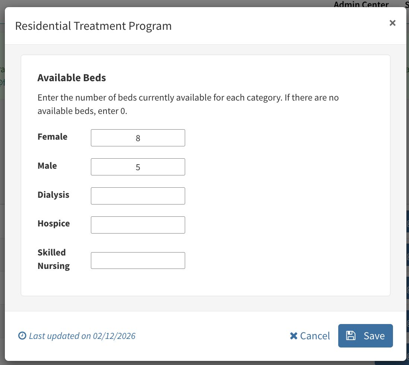Viewport: 409px width, 365px height.
Task: Activate the Skilled Nursing beds field
Action: pos(138,261)
